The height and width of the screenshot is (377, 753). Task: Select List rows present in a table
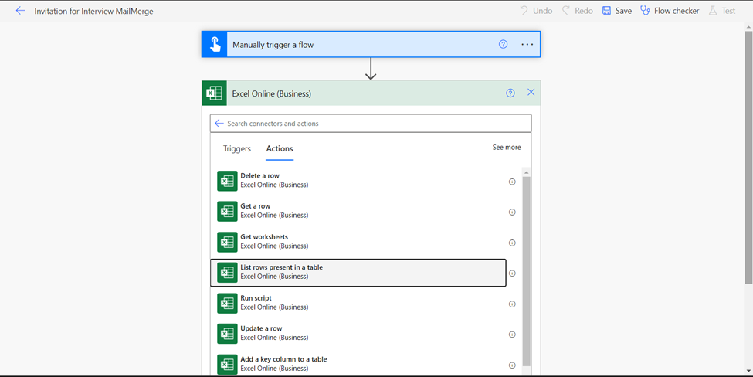tap(358, 273)
